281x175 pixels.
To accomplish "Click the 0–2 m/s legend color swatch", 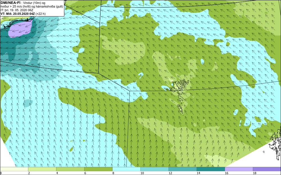I will pos(14,169).
